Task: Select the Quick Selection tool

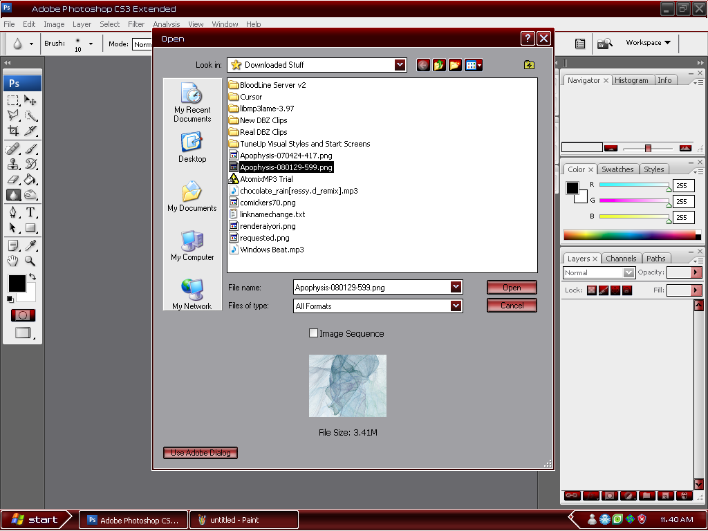Action: [x=30, y=115]
